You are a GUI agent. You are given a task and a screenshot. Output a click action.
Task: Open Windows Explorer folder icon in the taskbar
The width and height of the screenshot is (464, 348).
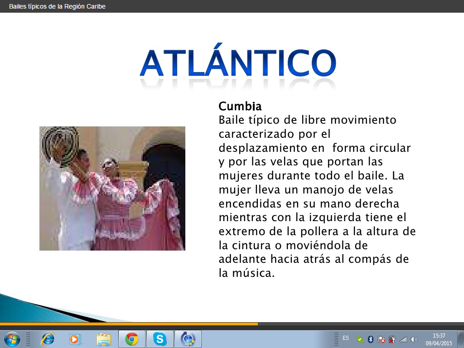(104, 339)
